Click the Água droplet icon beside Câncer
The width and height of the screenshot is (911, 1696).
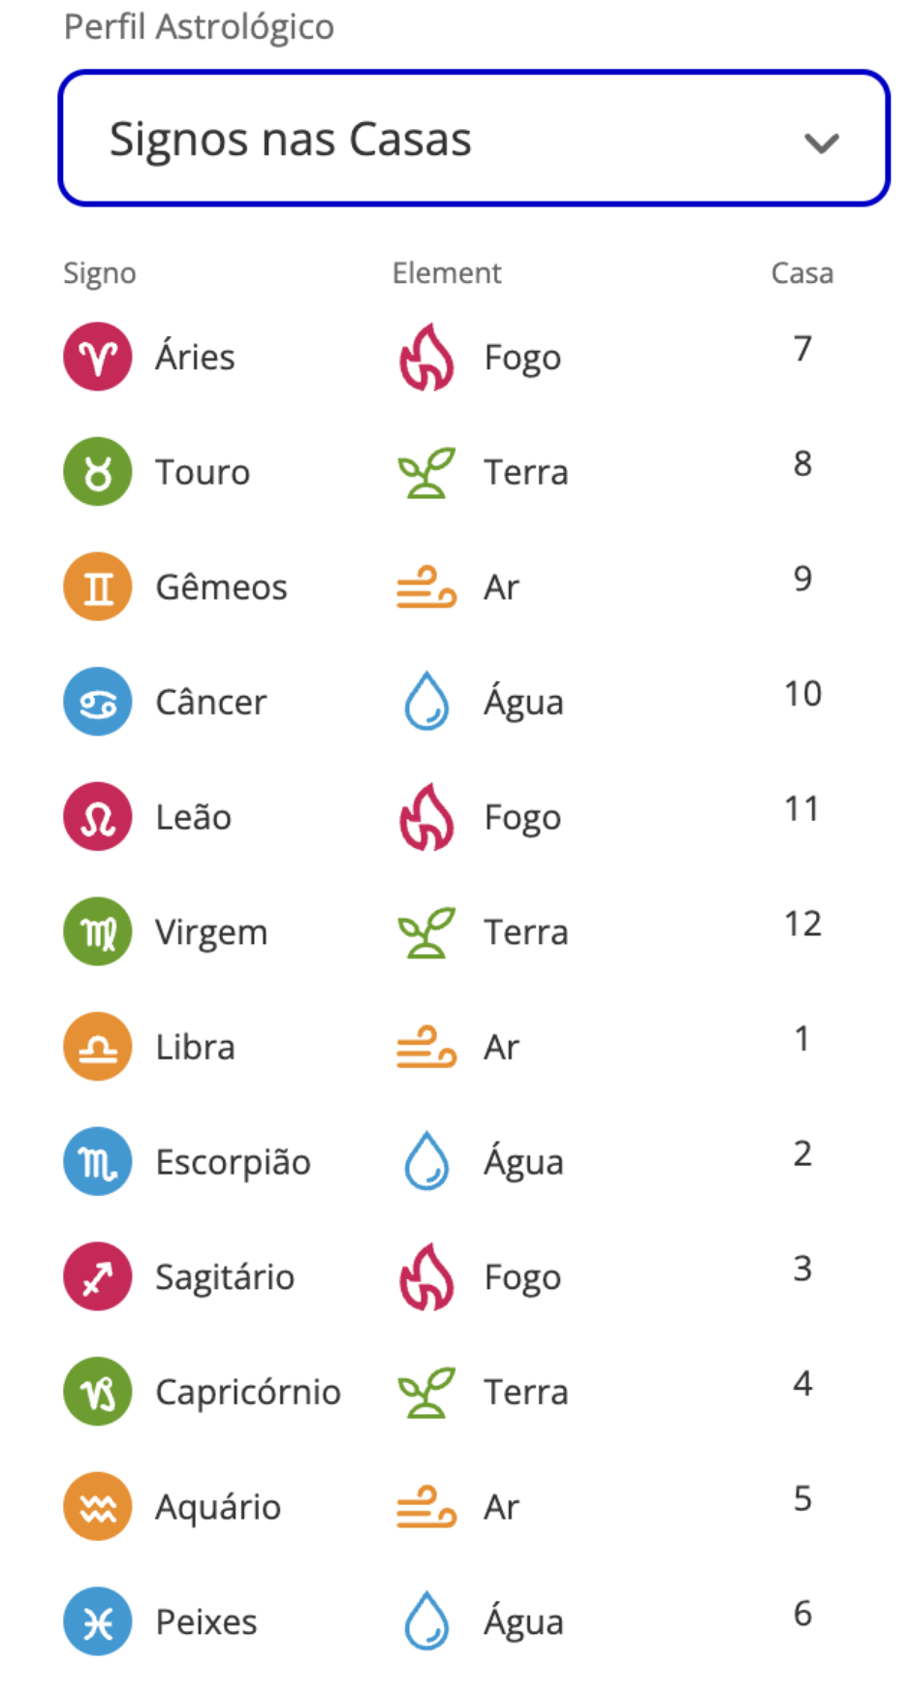[x=426, y=702]
